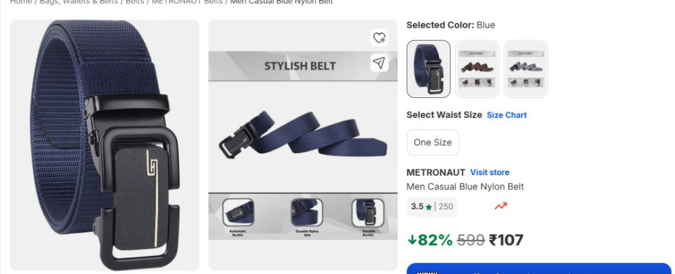Choose the brown belt color variant
This screenshot has width=675, height=274.
point(477,68)
